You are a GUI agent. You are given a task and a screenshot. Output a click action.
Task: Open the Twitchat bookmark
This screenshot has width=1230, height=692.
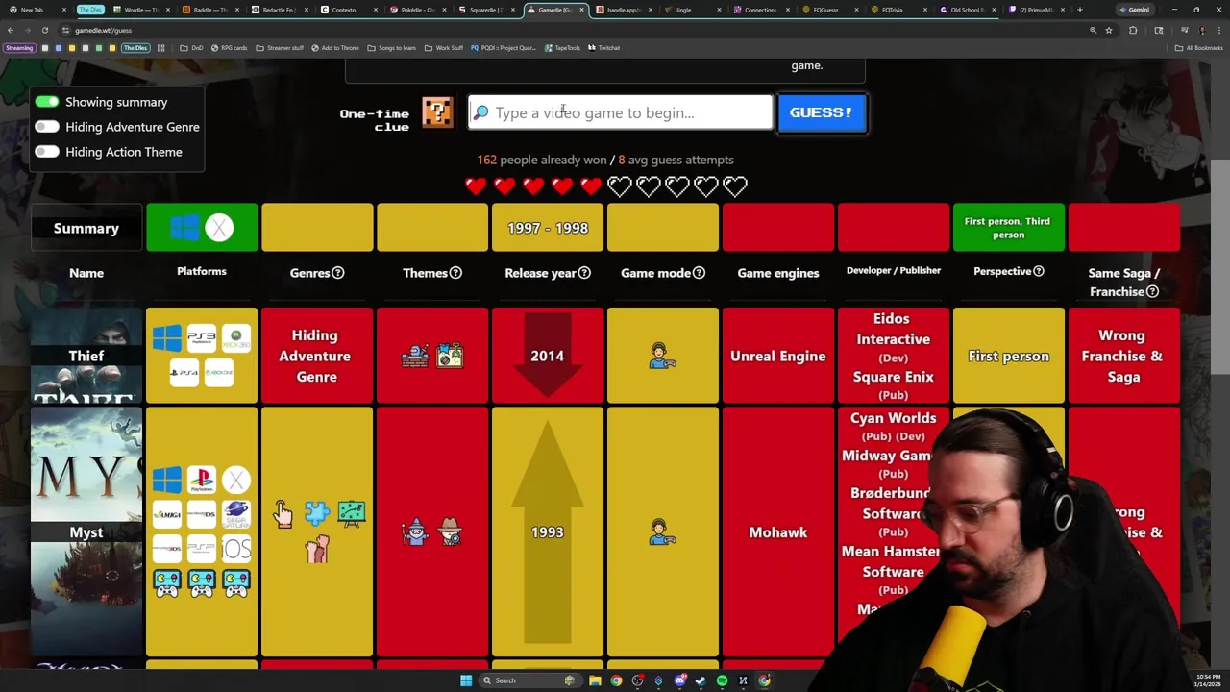click(603, 47)
